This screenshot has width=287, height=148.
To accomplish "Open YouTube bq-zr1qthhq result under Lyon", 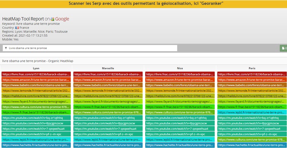I will tap(36, 118).
